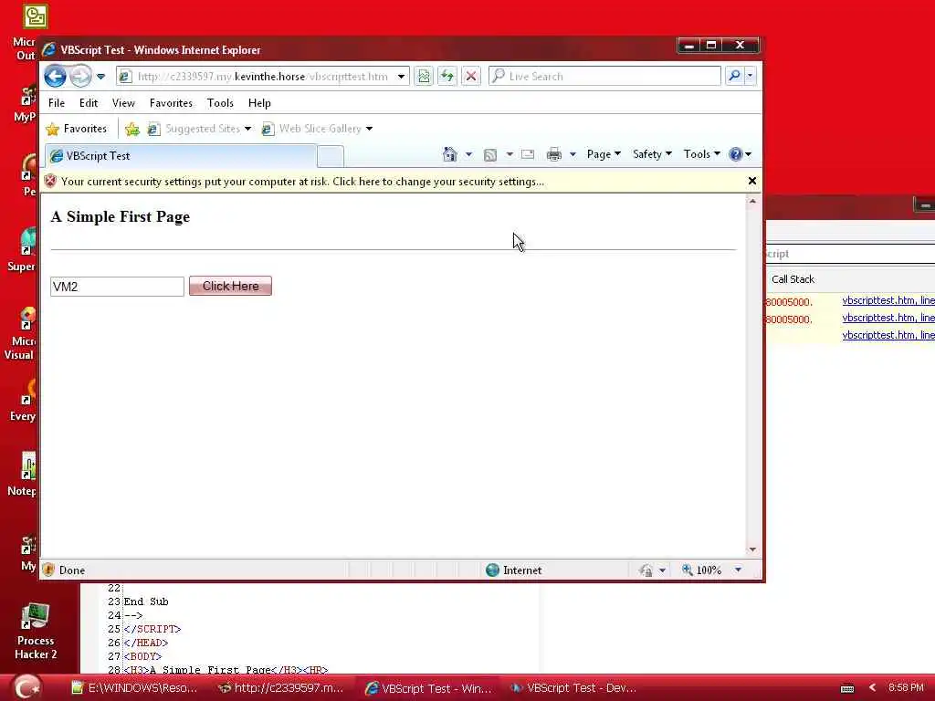935x701 pixels.
Task: Click the RSS Feeds icon
Action: click(x=490, y=155)
